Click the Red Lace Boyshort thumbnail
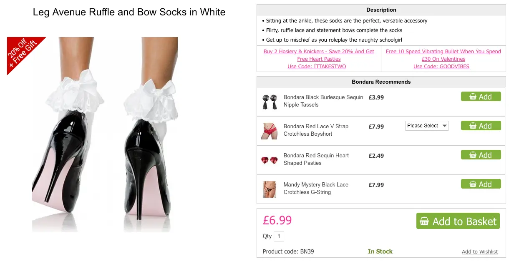509x261 pixels. pos(270,131)
